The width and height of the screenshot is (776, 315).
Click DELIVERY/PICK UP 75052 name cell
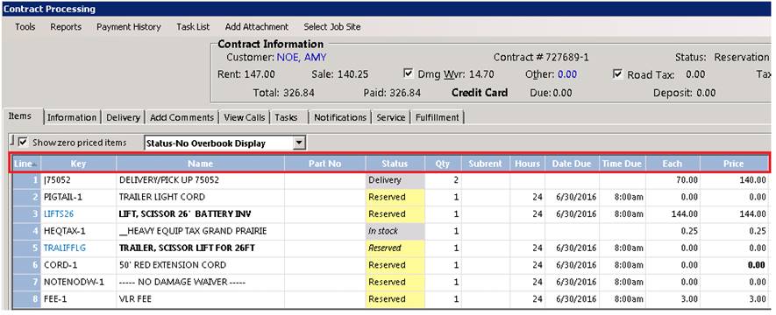click(201, 180)
